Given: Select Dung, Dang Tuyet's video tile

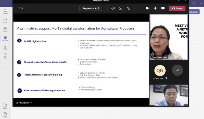Looking at the screenshot, I should click(169, 37).
